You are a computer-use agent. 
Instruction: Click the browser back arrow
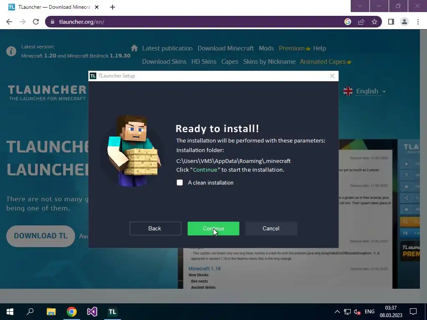click(9, 22)
